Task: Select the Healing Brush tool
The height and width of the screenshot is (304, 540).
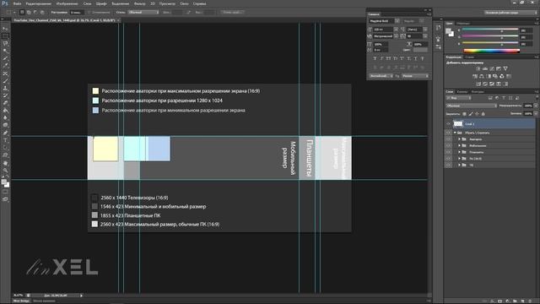Action: pos(5,73)
